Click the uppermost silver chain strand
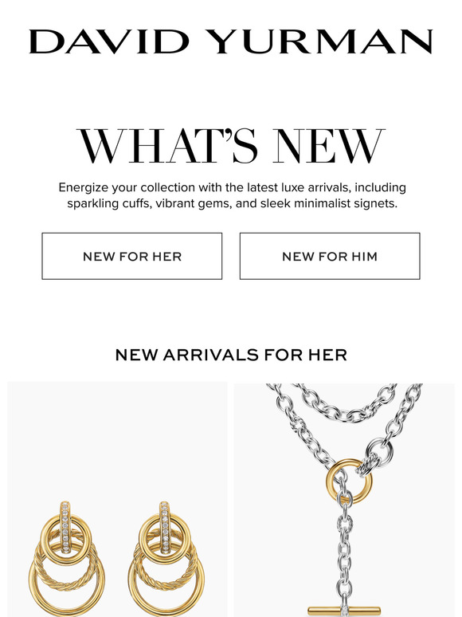The height and width of the screenshot is (617, 462). tap(344, 403)
